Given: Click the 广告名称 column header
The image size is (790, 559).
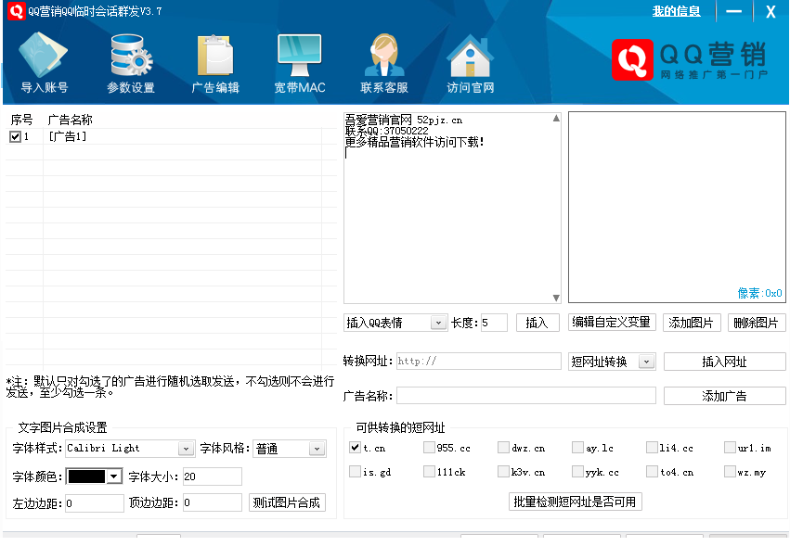Looking at the screenshot, I should [70, 120].
